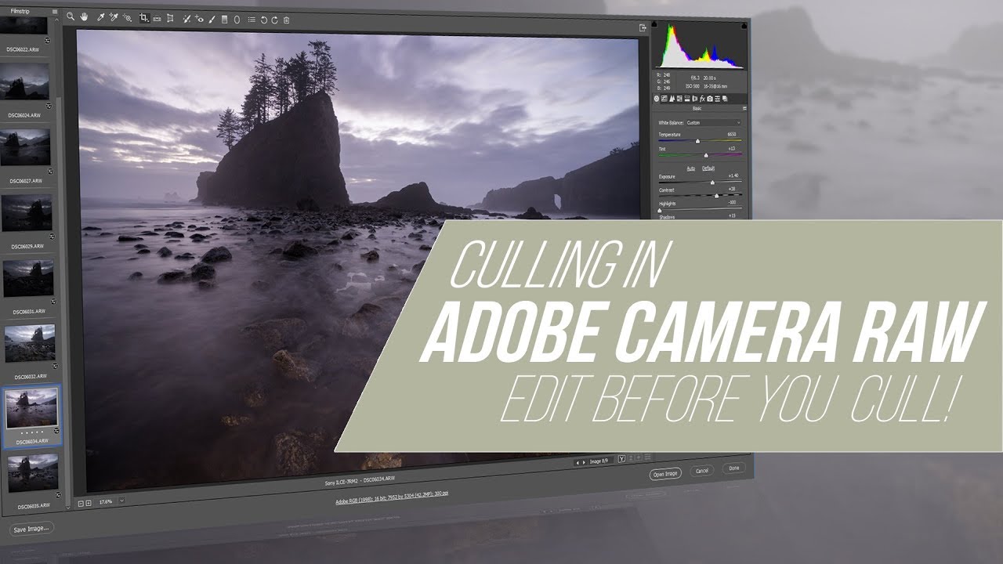
Task: Click the Done button
Action: pos(733,468)
